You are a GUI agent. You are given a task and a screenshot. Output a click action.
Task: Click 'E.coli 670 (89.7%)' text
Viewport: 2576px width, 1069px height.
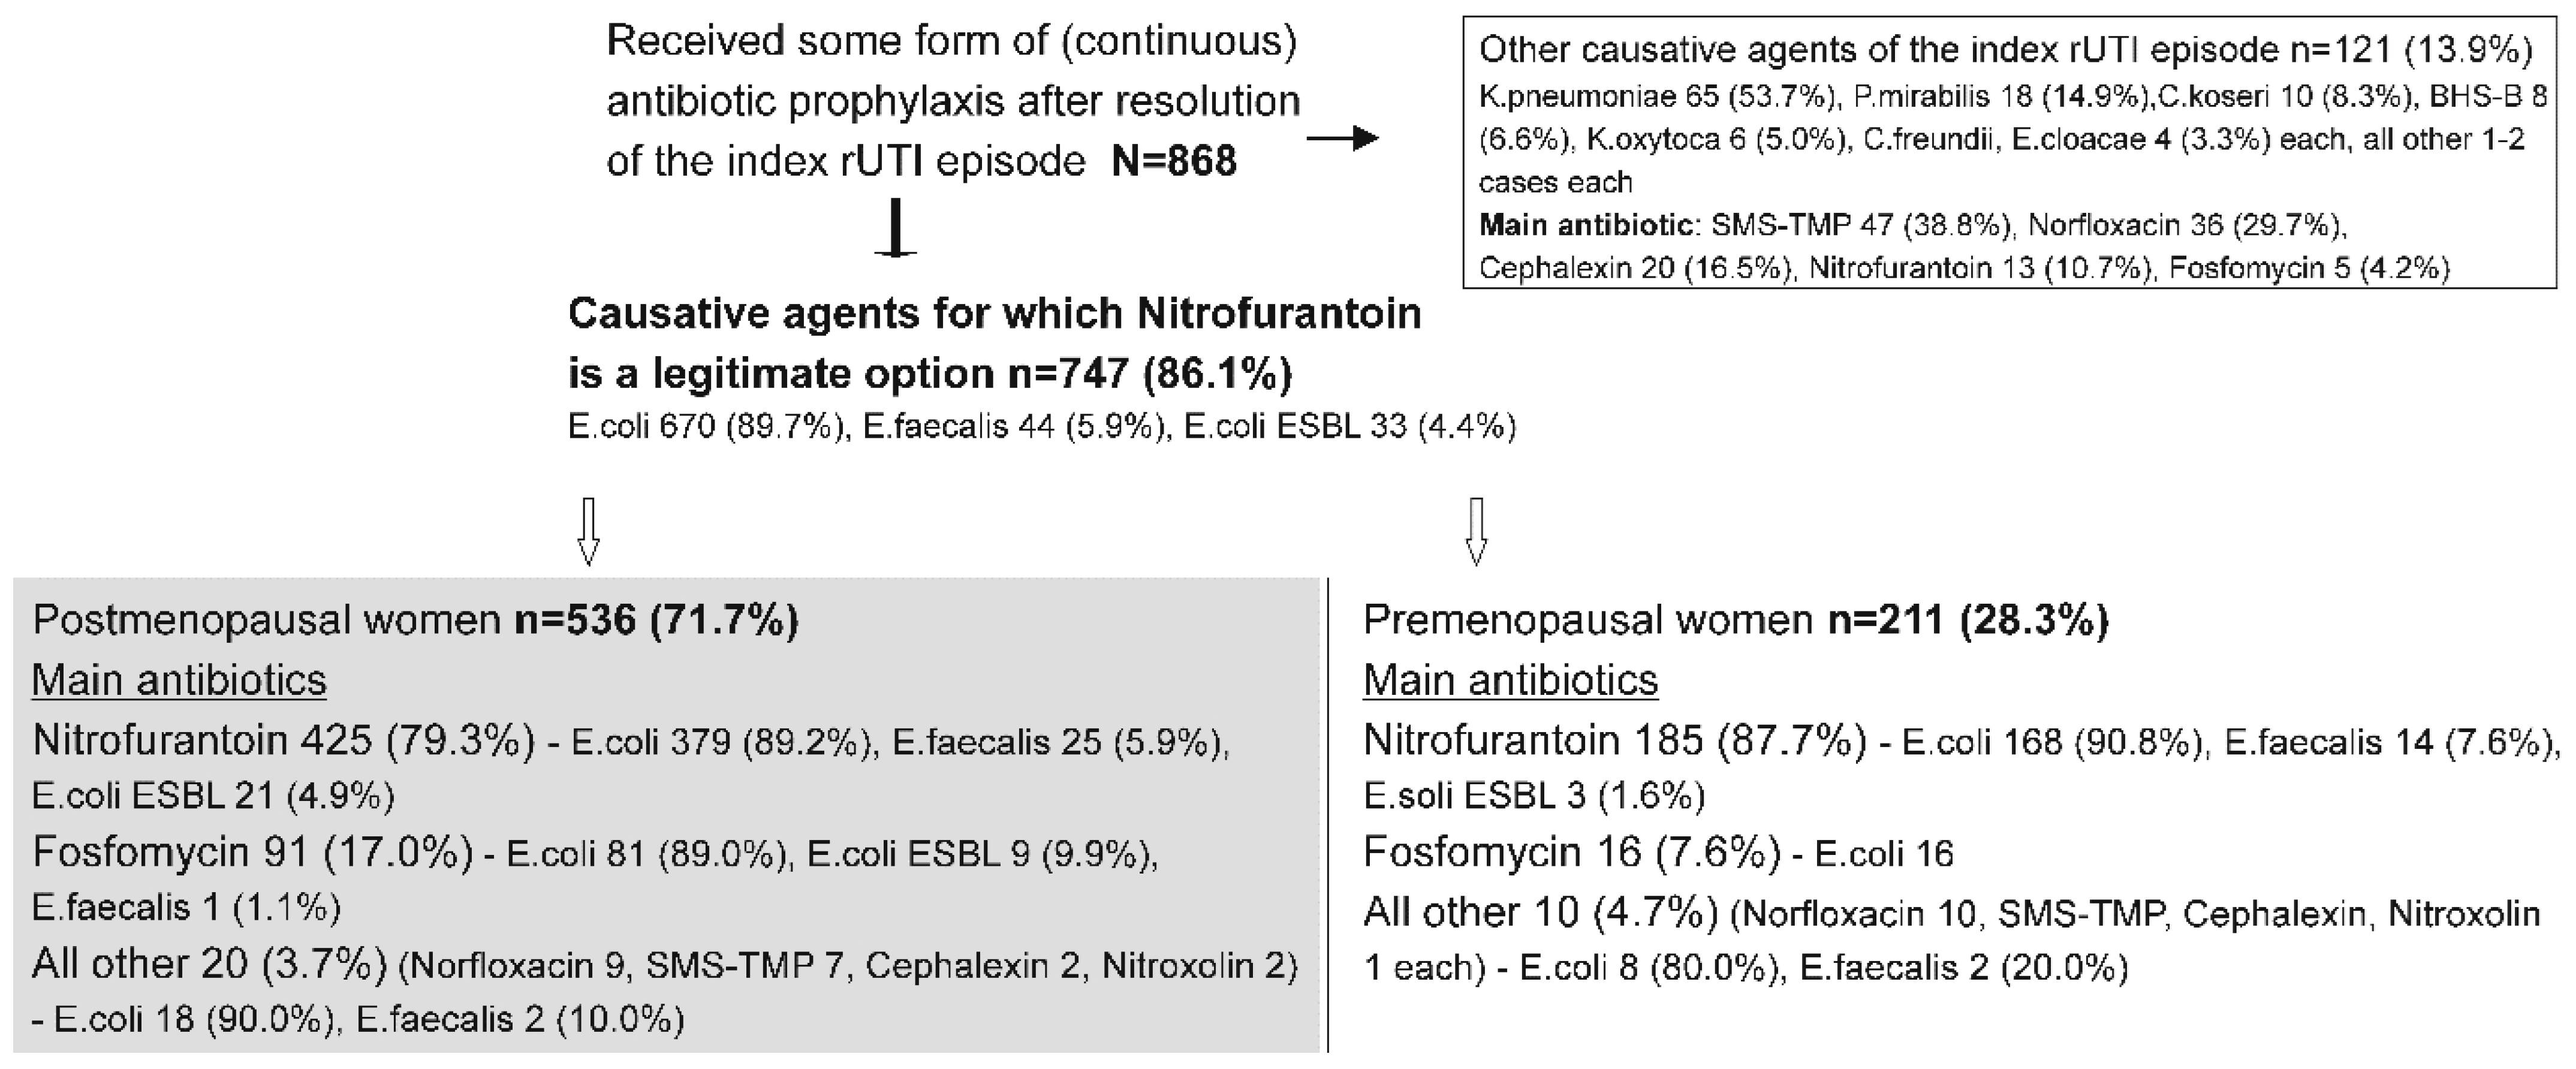pyautogui.click(x=706, y=427)
